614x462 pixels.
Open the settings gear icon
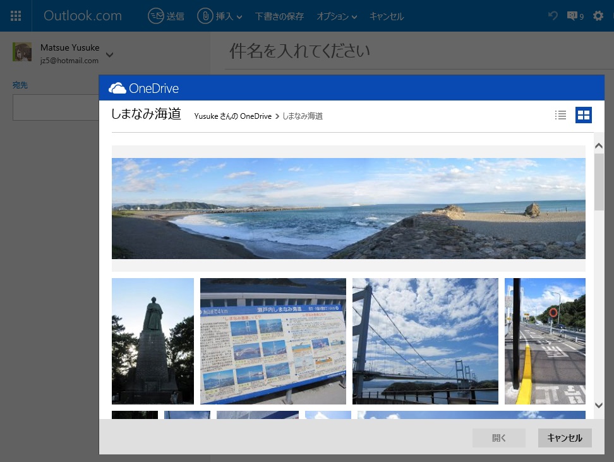[598, 16]
